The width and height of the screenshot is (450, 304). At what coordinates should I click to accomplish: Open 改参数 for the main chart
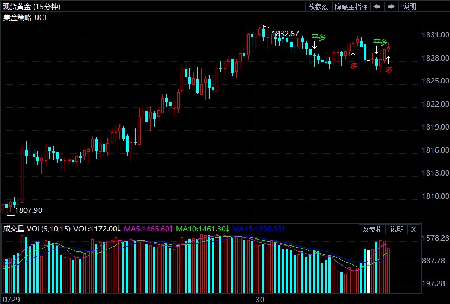[x=318, y=7]
